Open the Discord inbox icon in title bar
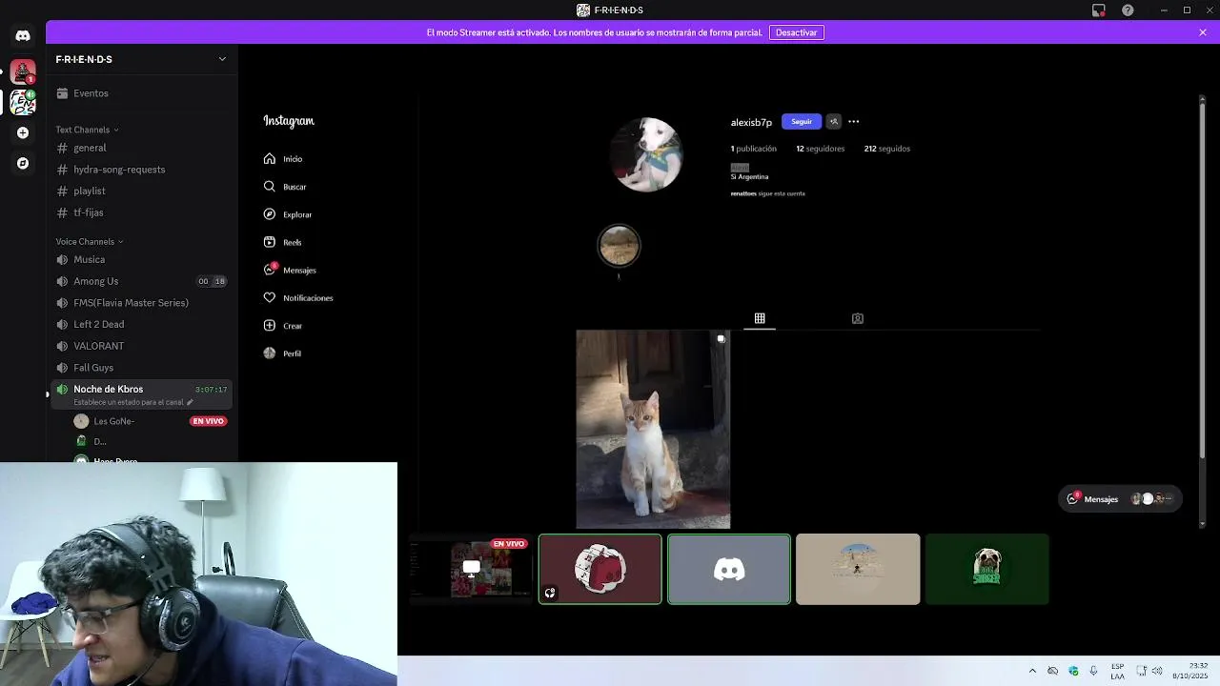 pos(1098,10)
